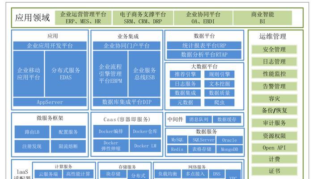The image size is (313, 179).
Task: Select the 告警管理 item
Action: [x=274, y=86]
